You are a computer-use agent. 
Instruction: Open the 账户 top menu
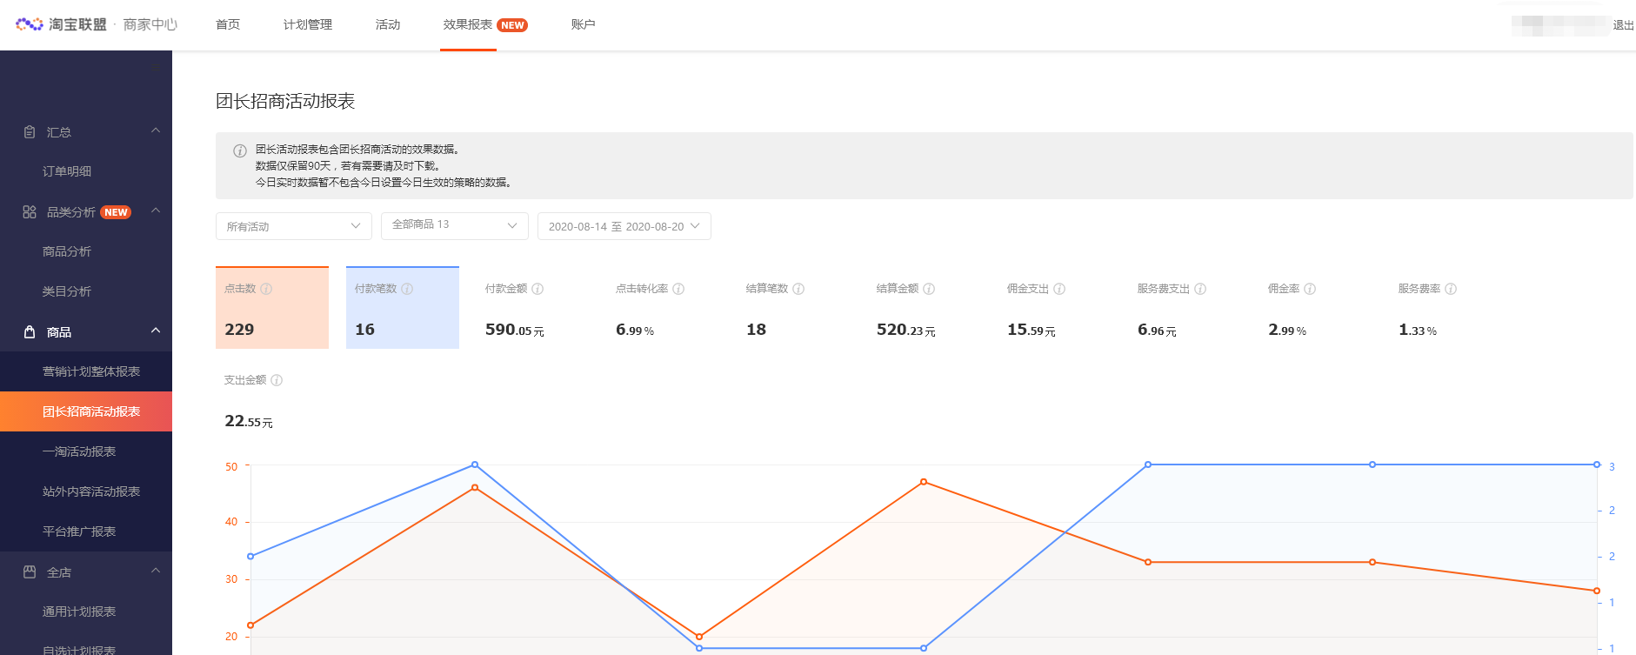click(x=583, y=24)
